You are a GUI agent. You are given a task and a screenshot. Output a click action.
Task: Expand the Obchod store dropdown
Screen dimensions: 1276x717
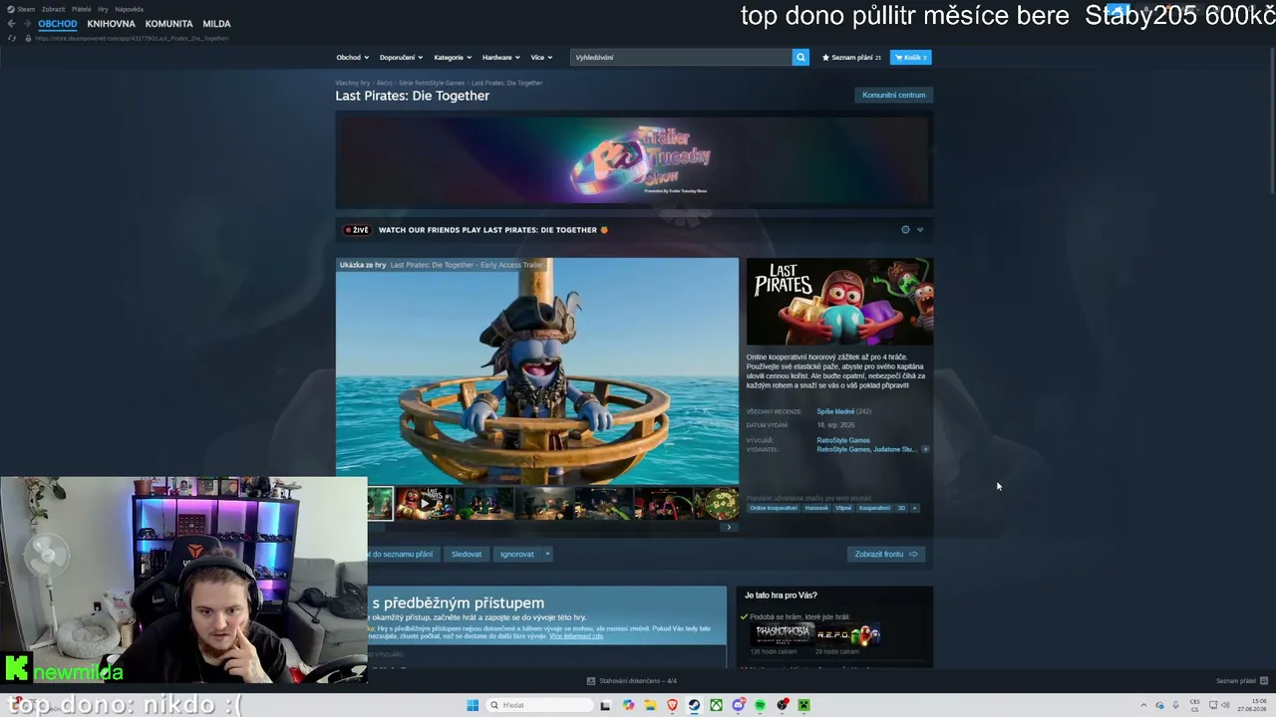click(x=352, y=57)
